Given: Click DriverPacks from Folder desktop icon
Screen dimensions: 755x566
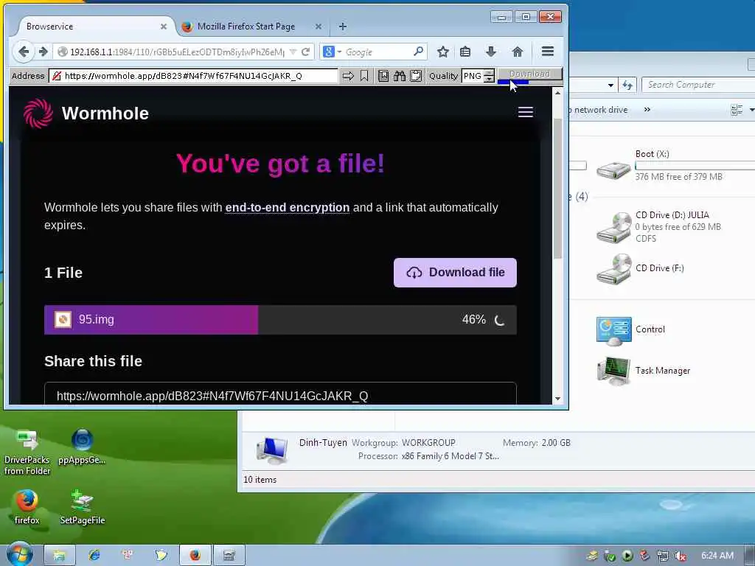Looking at the screenshot, I should (x=27, y=452).
